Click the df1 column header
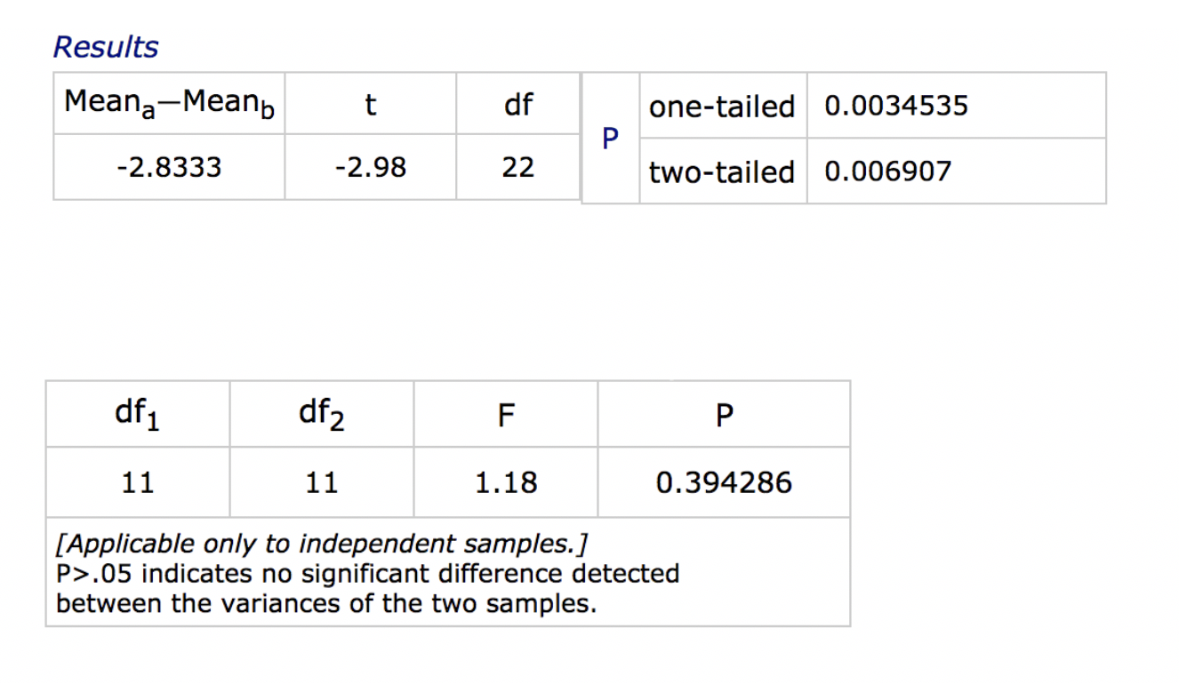This screenshot has width=1179, height=684. (x=138, y=414)
